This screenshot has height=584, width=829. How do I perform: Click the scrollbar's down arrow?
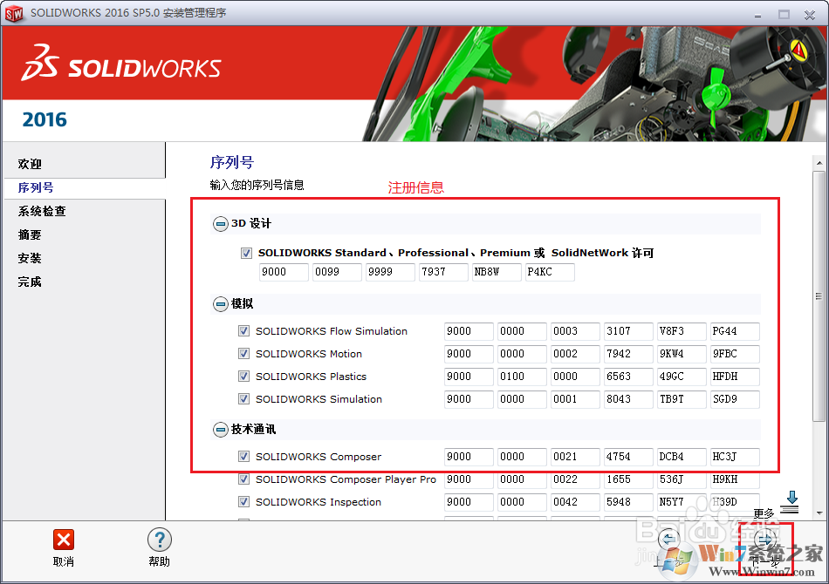click(x=819, y=513)
